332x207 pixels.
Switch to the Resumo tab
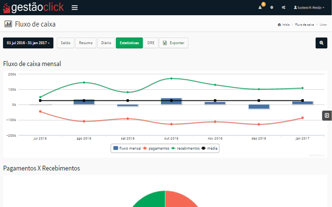(86, 43)
